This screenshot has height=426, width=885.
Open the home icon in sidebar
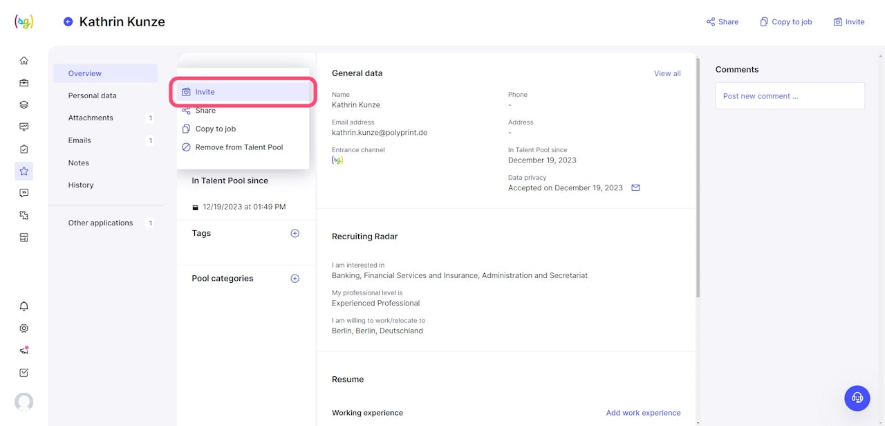coord(24,61)
